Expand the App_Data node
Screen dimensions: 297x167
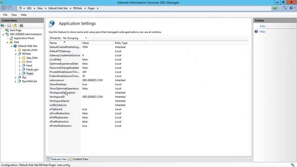click(19, 58)
